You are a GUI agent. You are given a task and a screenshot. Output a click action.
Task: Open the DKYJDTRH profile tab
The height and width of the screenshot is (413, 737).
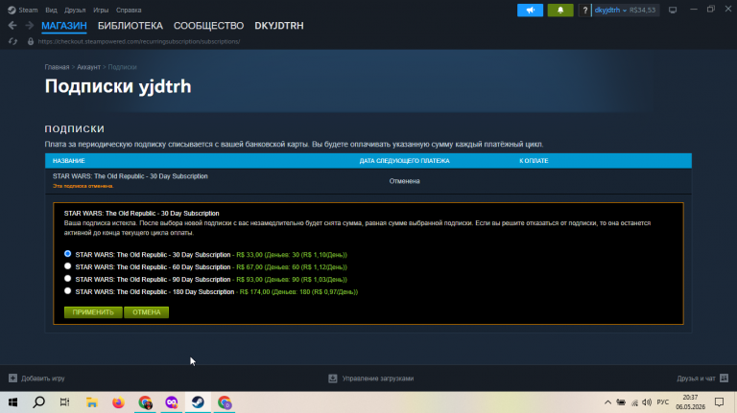click(279, 26)
